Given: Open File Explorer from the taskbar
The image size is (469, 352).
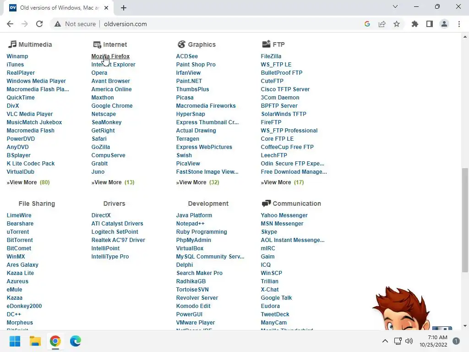Looking at the screenshot, I should click(x=35, y=341).
